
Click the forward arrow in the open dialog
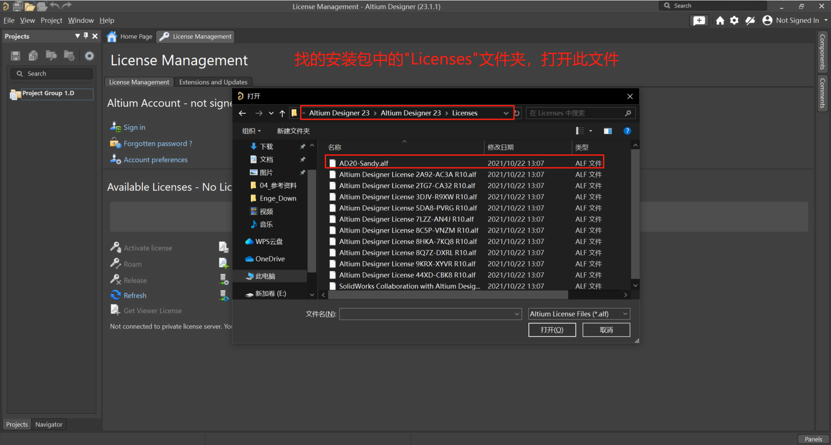point(259,113)
